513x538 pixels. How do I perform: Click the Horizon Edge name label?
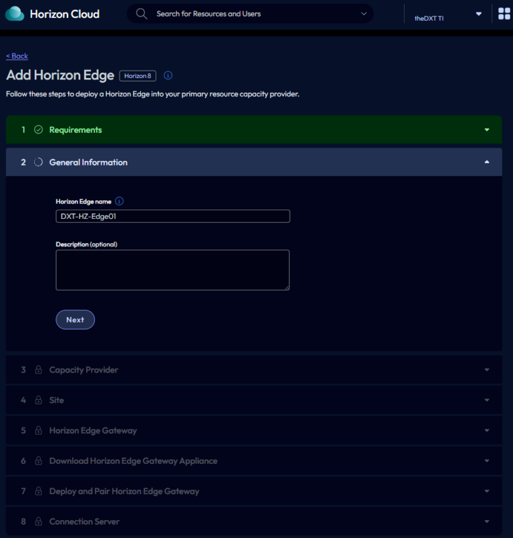pyautogui.click(x=83, y=202)
